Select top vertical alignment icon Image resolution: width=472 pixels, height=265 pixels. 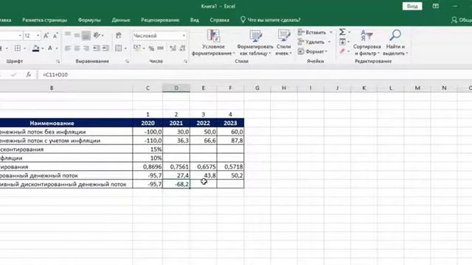pyautogui.click(x=68, y=35)
